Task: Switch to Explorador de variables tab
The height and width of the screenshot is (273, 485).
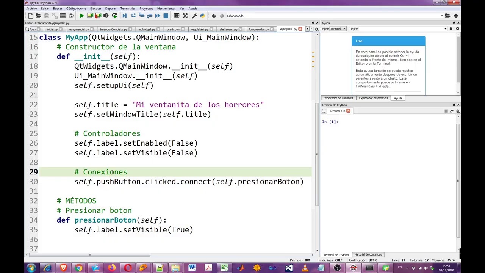Action: (338, 98)
